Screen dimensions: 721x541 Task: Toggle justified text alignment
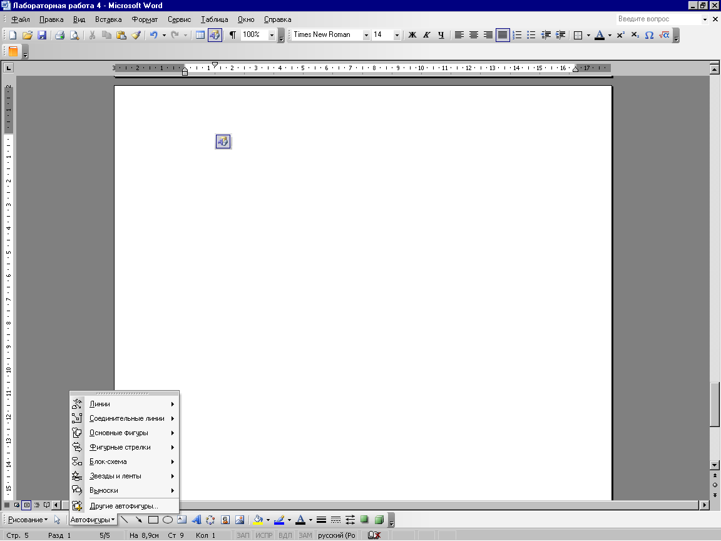(503, 35)
